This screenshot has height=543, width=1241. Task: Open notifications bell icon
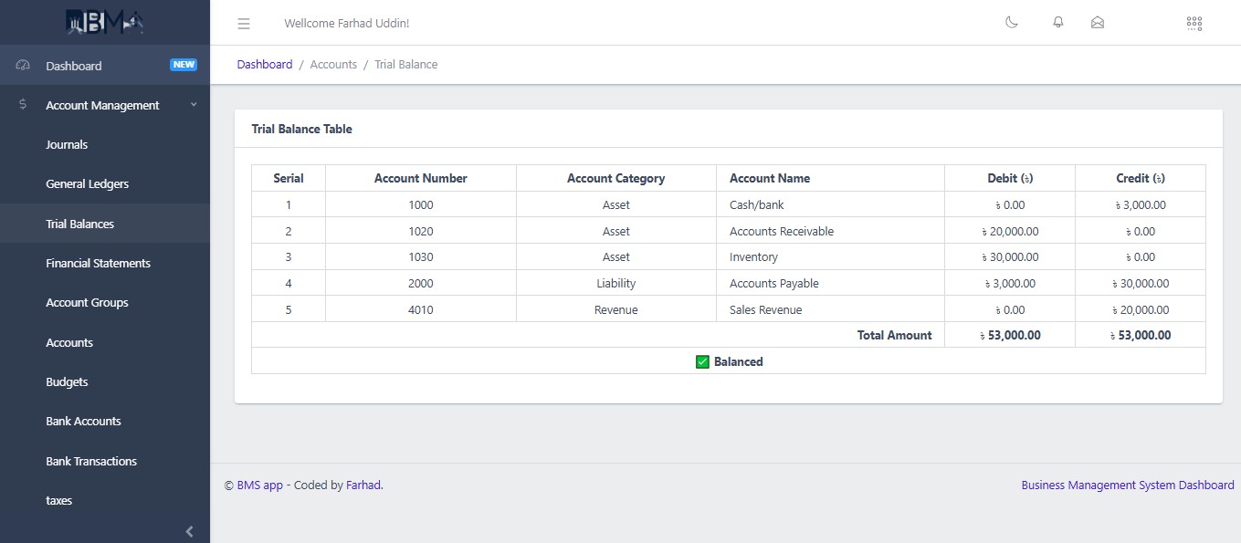coord(1058,22)
